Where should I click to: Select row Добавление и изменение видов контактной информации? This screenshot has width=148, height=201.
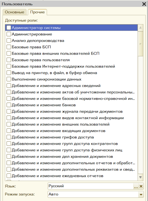pyautogui.click(x=71, y=118)
